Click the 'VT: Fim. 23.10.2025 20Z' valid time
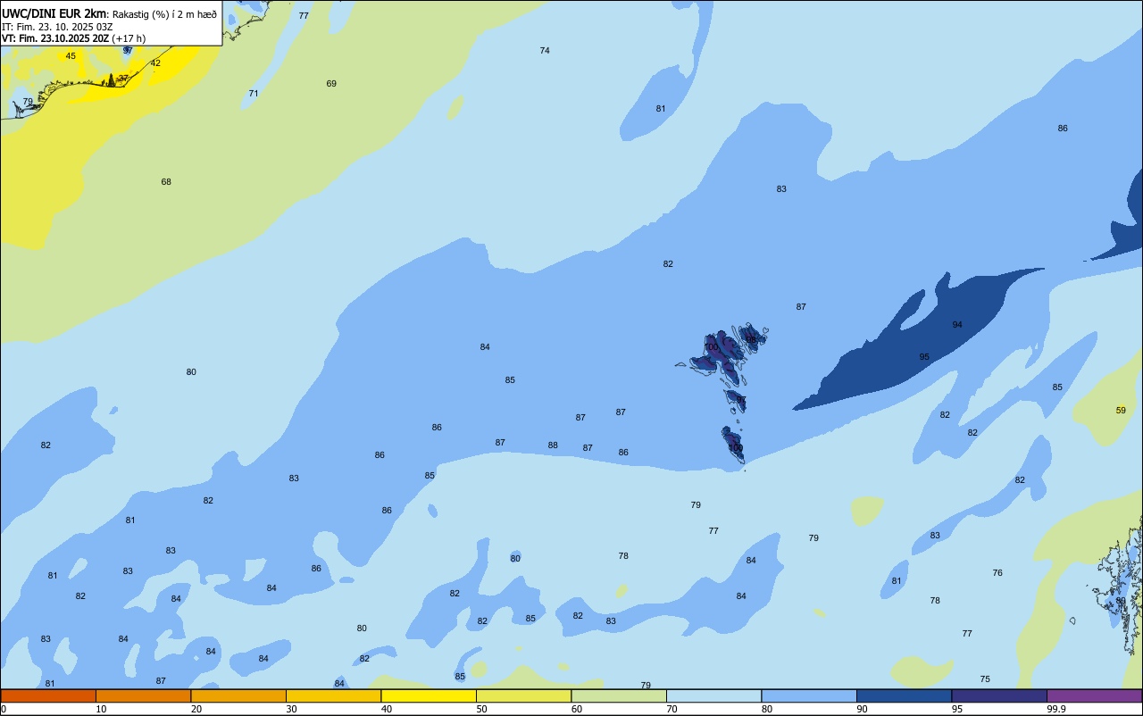 (x=54, y=38)
